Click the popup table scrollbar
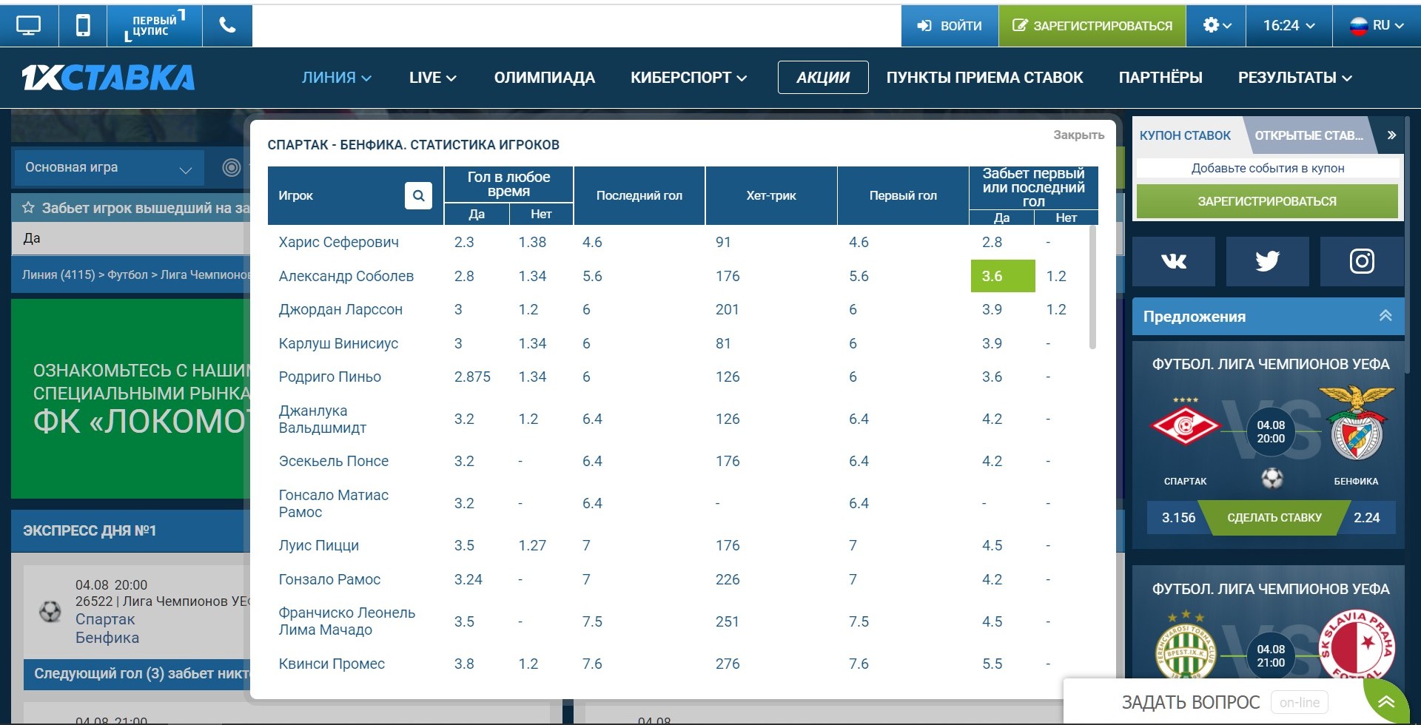This screenshot has width=1421, height=725. click(x=1092, y=287)
